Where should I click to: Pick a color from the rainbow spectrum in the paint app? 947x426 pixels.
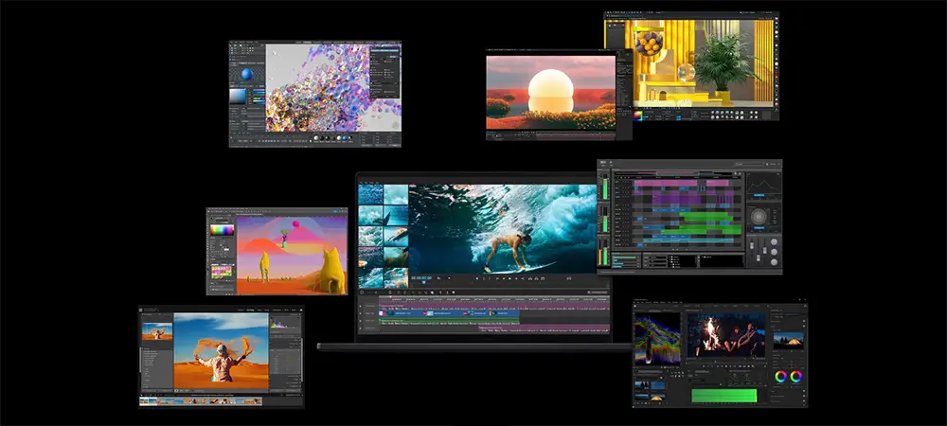pyautogui.click(x=221, y=230)
